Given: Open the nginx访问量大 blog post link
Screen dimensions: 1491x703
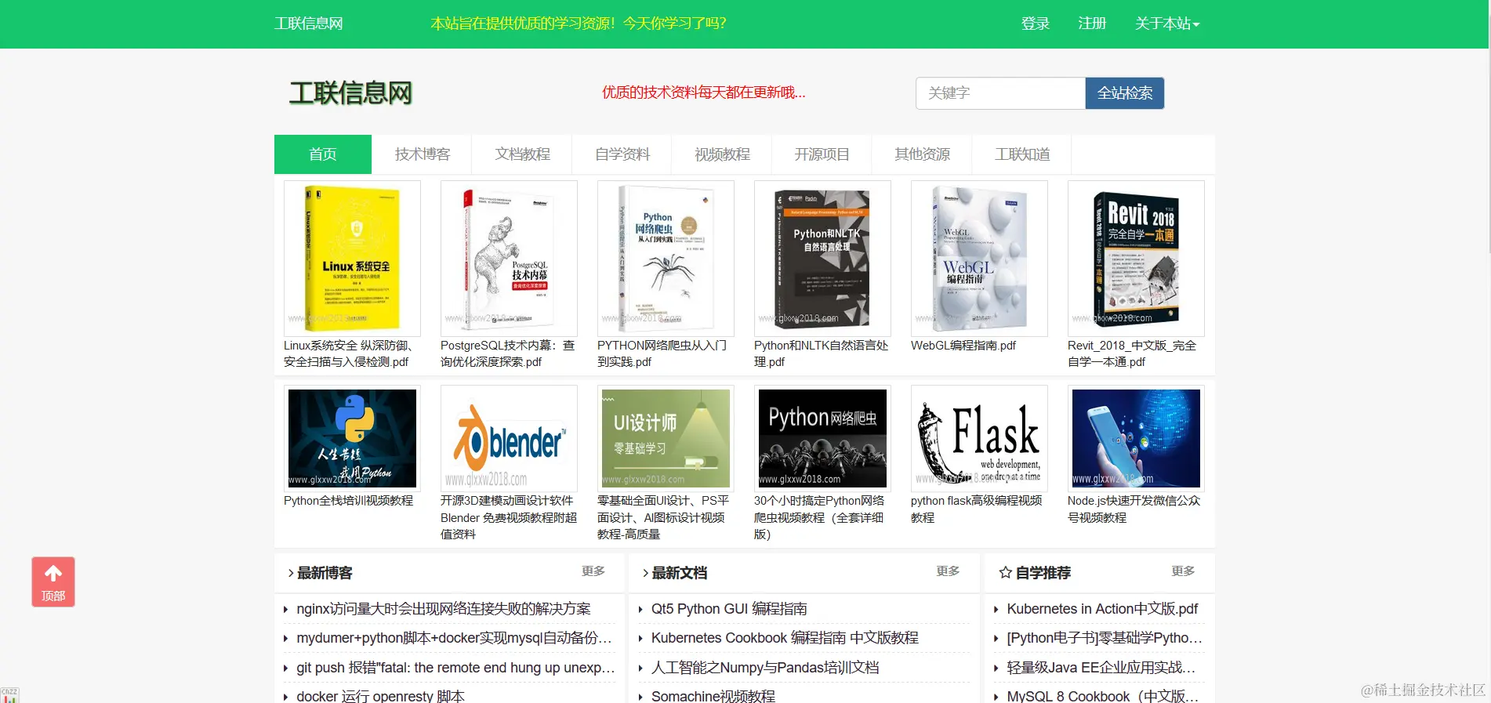Looking at the screenshot, I should pos(444,609).
